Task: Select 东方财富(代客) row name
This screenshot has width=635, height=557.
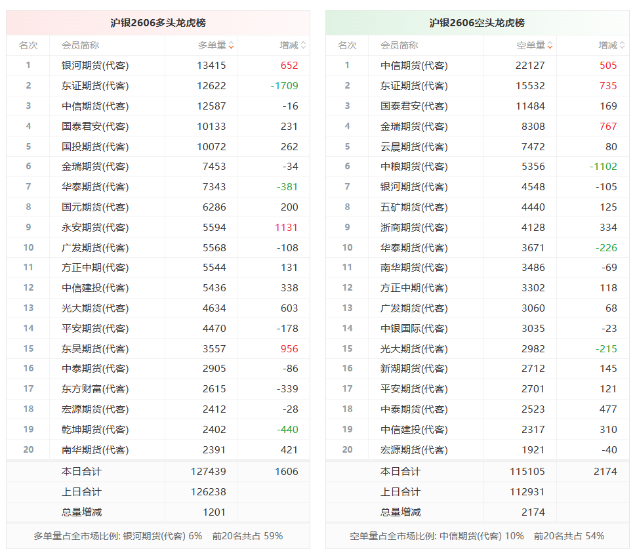Action: click(x=95, y=389)
